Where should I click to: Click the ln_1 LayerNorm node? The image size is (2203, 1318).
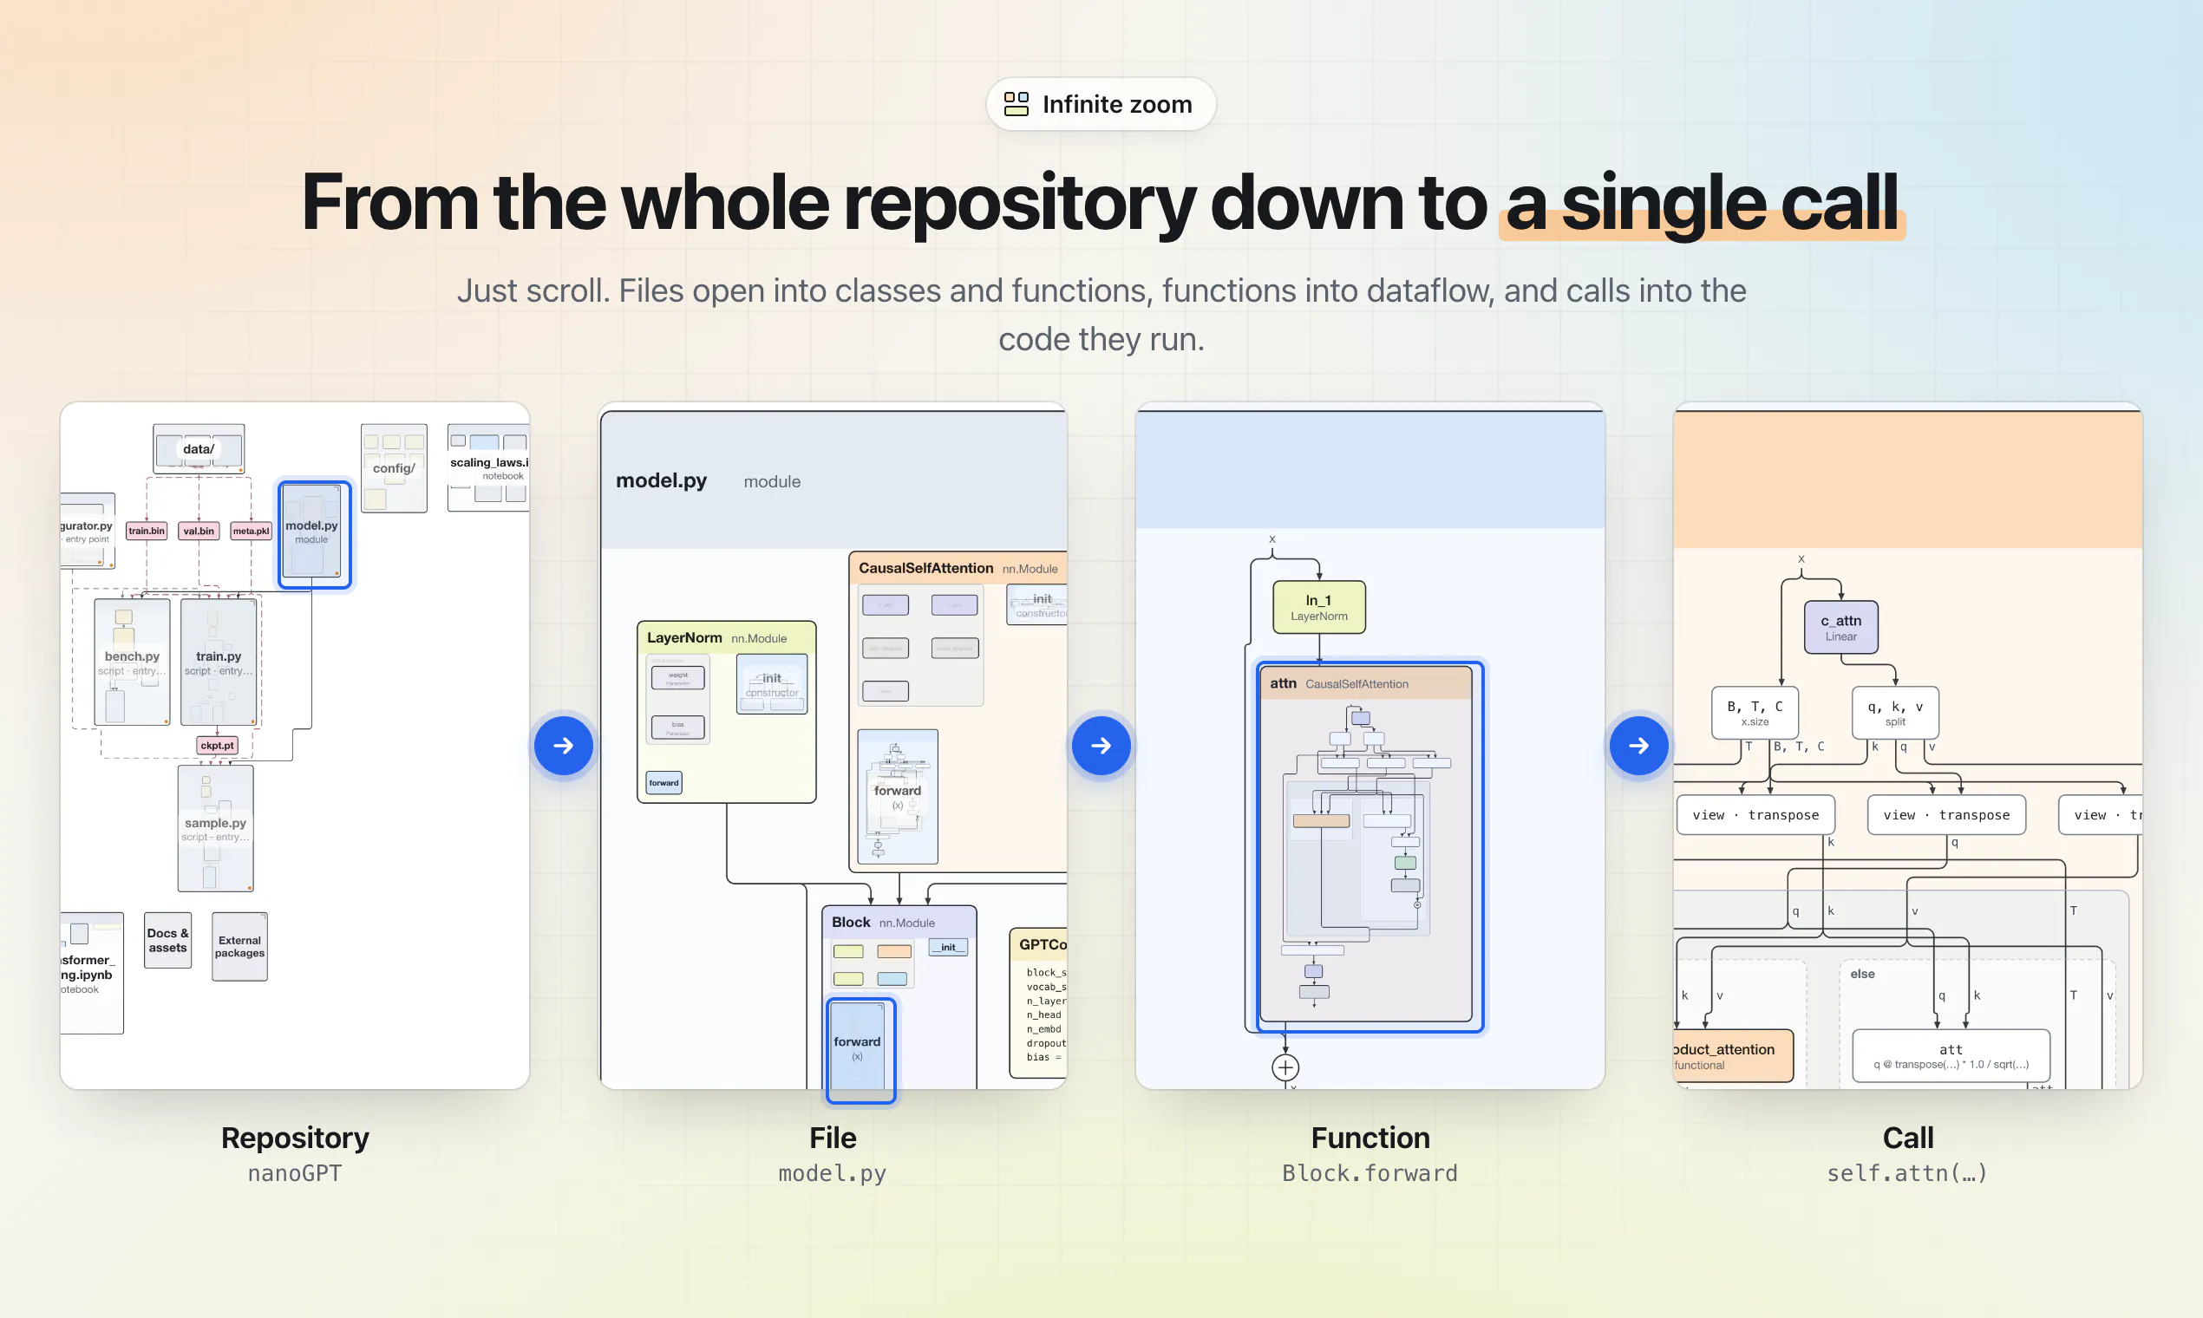pyautogui.click(x=1319, y=608)
